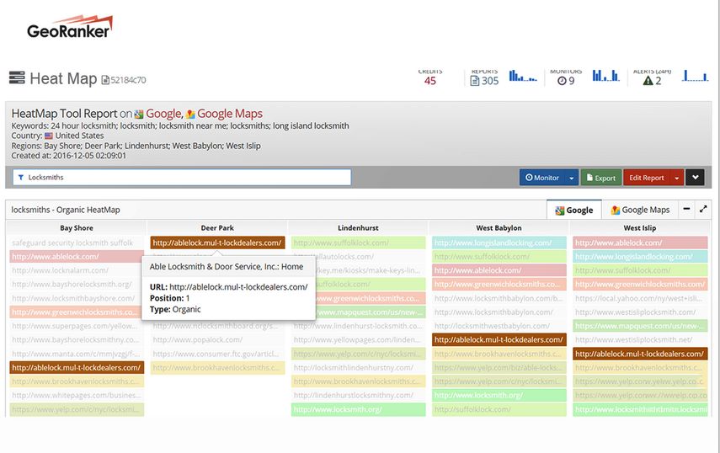This screenshot has width=720, height=453.
Task: Click the Edit Report button
Action: click(x=647, y=178)
